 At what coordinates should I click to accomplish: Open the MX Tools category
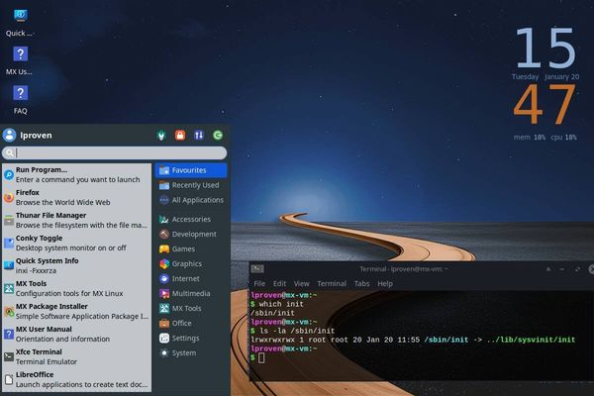point(191,308)
